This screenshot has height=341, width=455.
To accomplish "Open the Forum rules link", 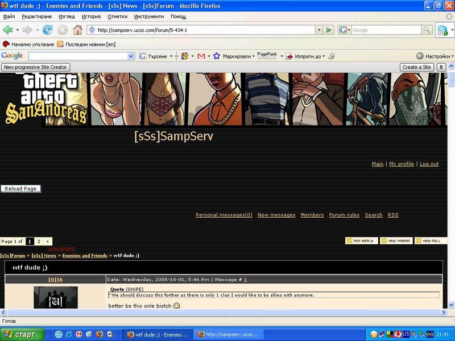I will point(344,215).
